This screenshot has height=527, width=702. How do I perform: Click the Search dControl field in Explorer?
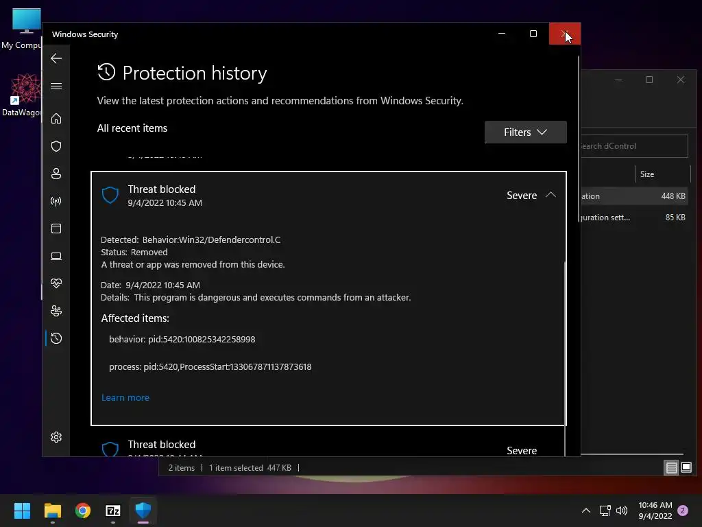(633, 146)
